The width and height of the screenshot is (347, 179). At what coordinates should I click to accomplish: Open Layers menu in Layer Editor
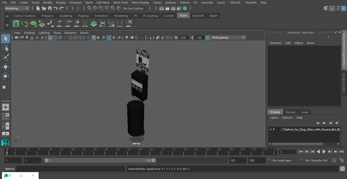[274, 118]
